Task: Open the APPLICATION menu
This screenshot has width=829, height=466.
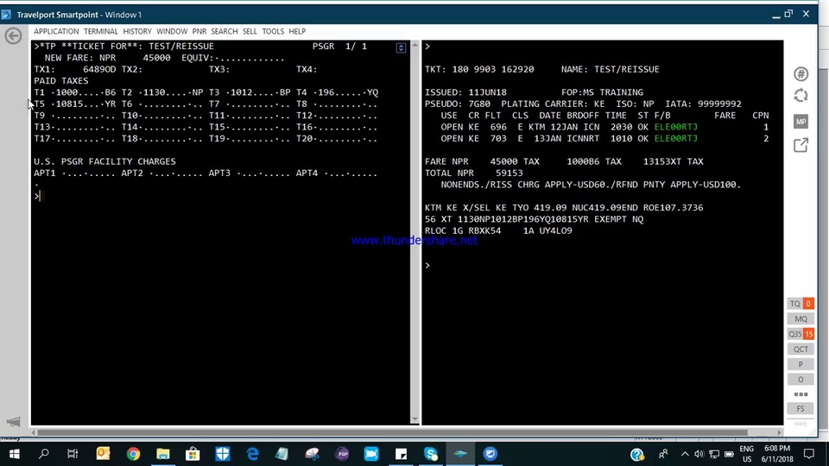Action: coord(56,31)
